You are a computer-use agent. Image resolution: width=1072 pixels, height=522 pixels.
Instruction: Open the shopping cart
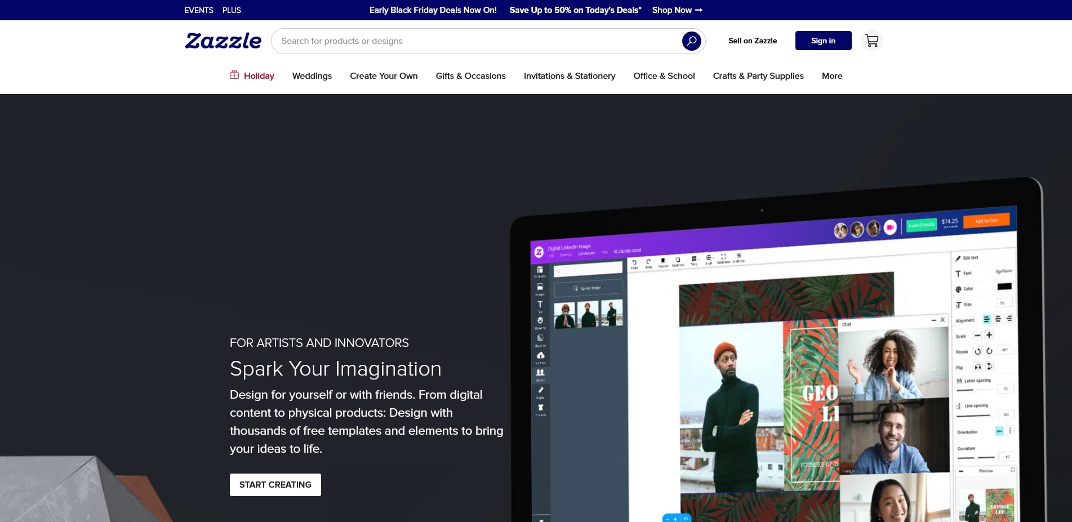point(871,41)
